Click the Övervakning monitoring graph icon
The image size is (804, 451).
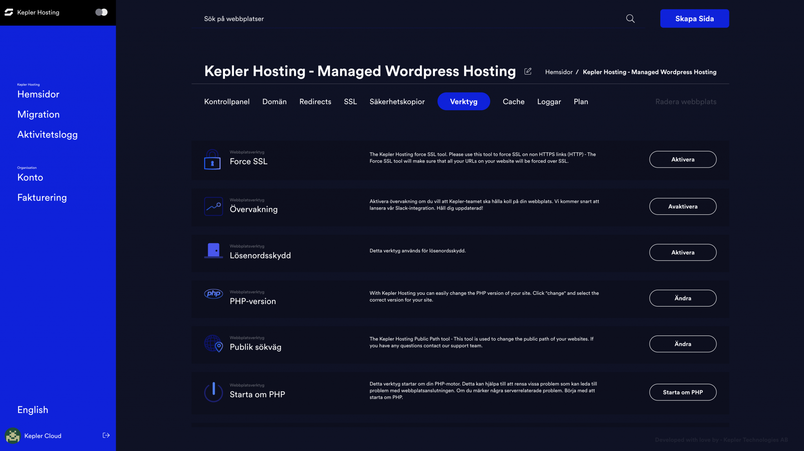tap(213, 206)
